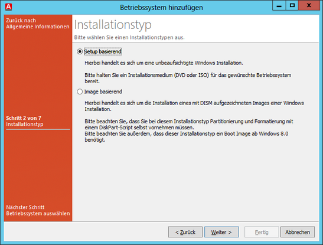Open Nächster Schritt Betriebssystem auswählen link

tap(38, 210)
